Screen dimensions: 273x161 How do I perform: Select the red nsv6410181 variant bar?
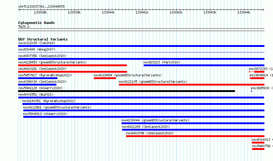point(72,72)
